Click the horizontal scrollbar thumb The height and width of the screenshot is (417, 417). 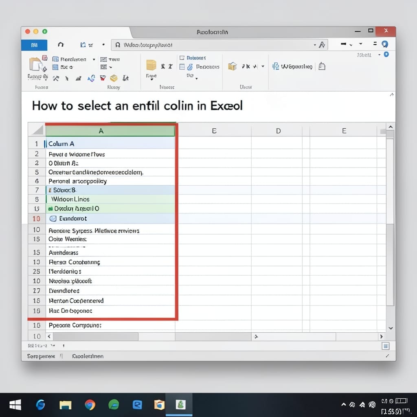tap(96, 336)
